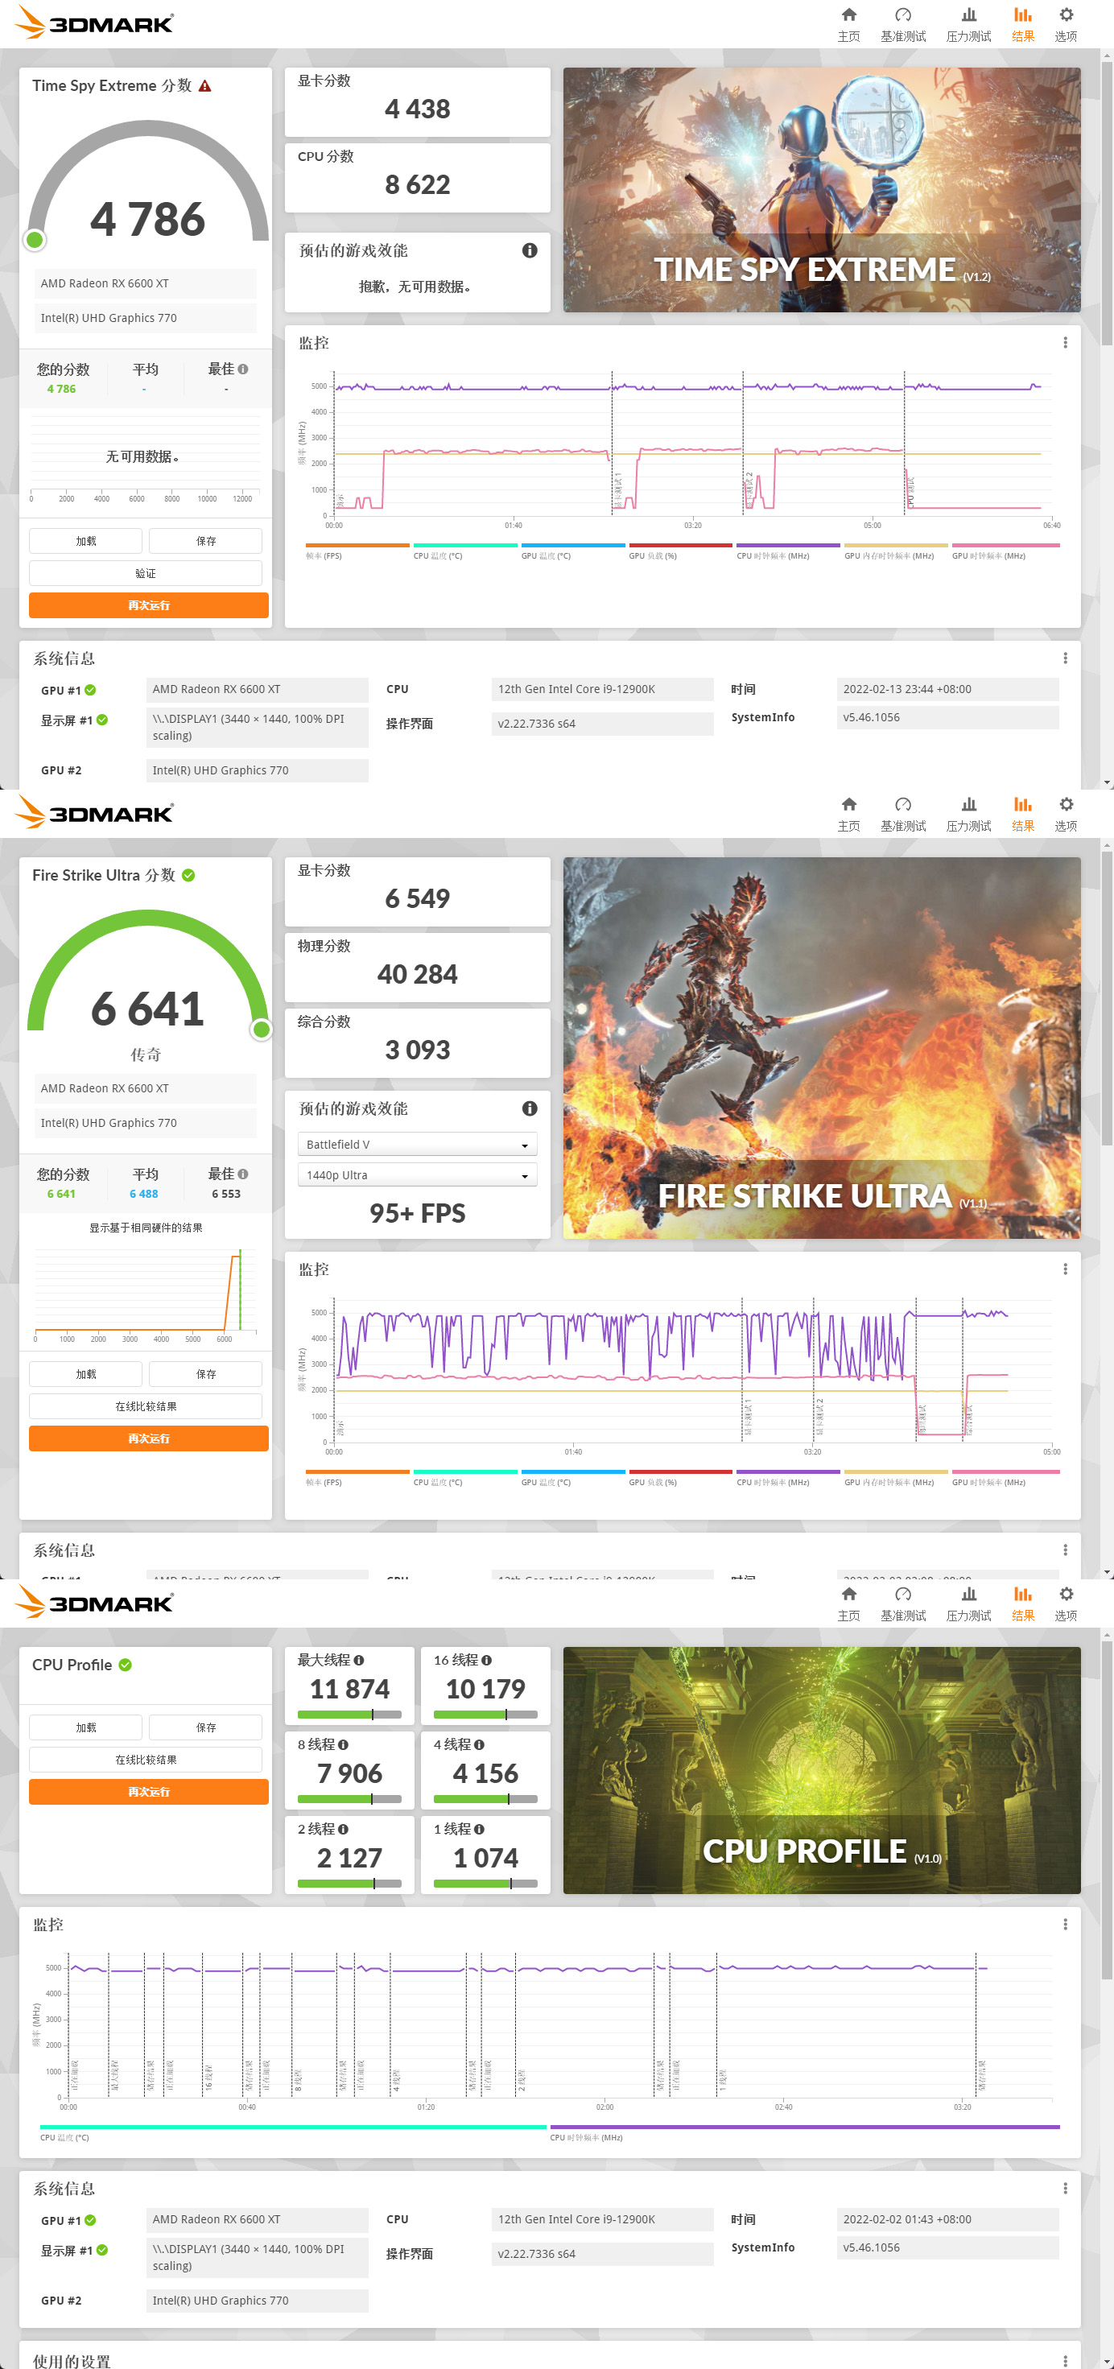The width and height of the screenshot is (1114, 2369).
Task: Select 结果 tab in Fire Strike Ultra window
Action: pyautogui.click(x=1022, y=813)
